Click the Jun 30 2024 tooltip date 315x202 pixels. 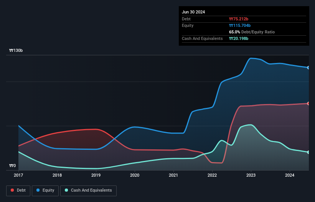coord(193,12)
